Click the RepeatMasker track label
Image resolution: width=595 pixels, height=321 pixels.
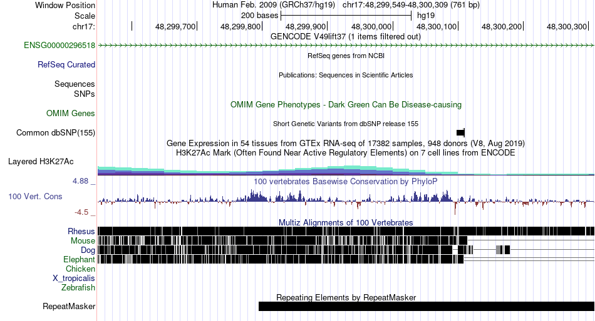[x=69, y=306]
